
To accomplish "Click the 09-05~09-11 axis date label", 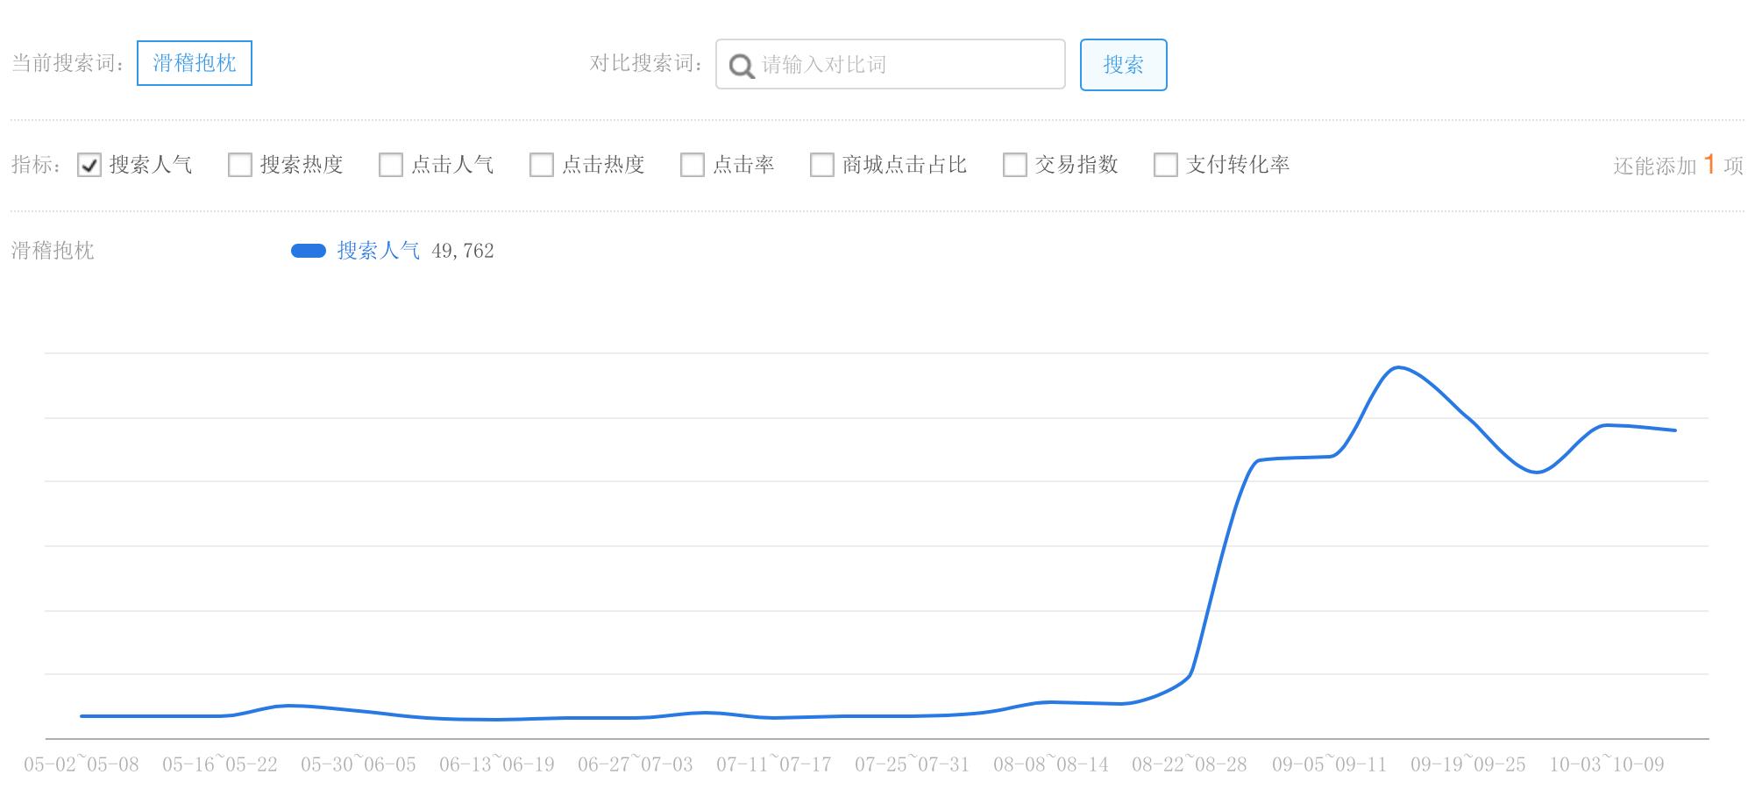I will coord(1330,765).
